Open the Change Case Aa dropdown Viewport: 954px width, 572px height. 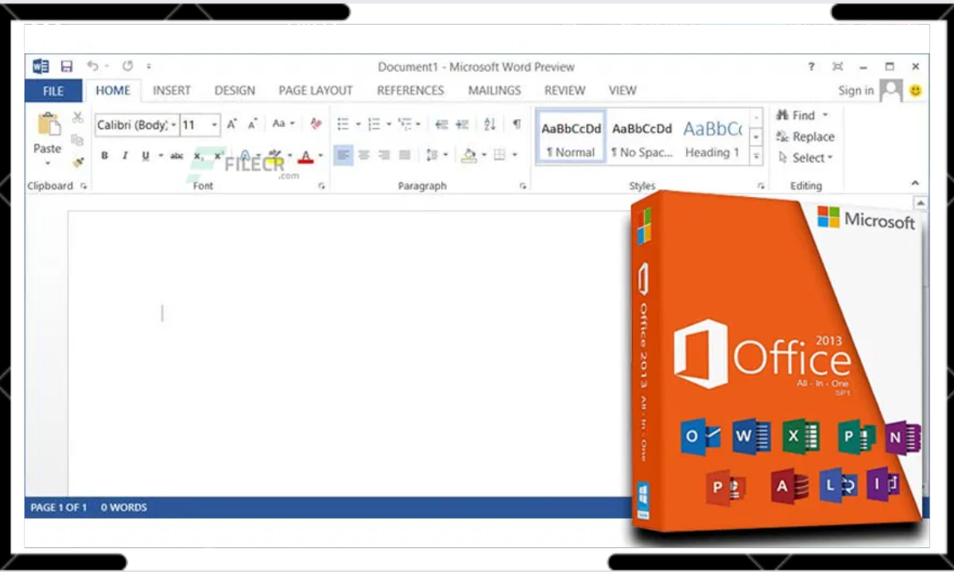click(x=283, y=124)
